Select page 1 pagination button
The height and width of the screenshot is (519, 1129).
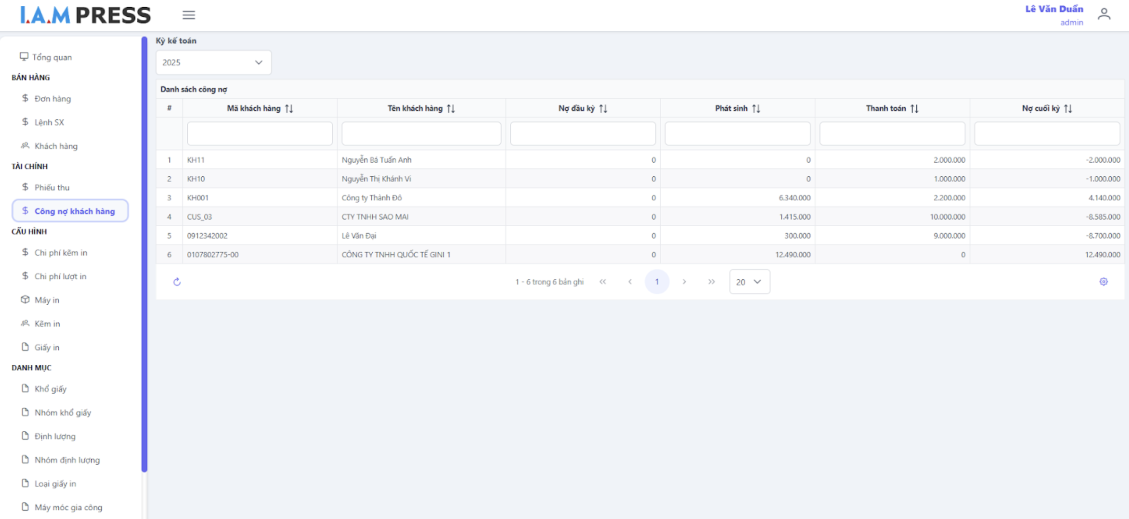tap(657, 282)
